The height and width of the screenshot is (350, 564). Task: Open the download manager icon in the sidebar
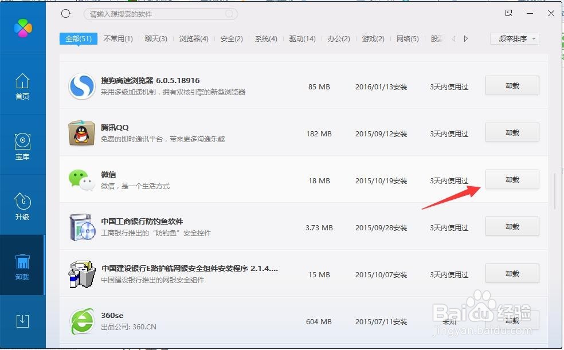coord(22,321)
